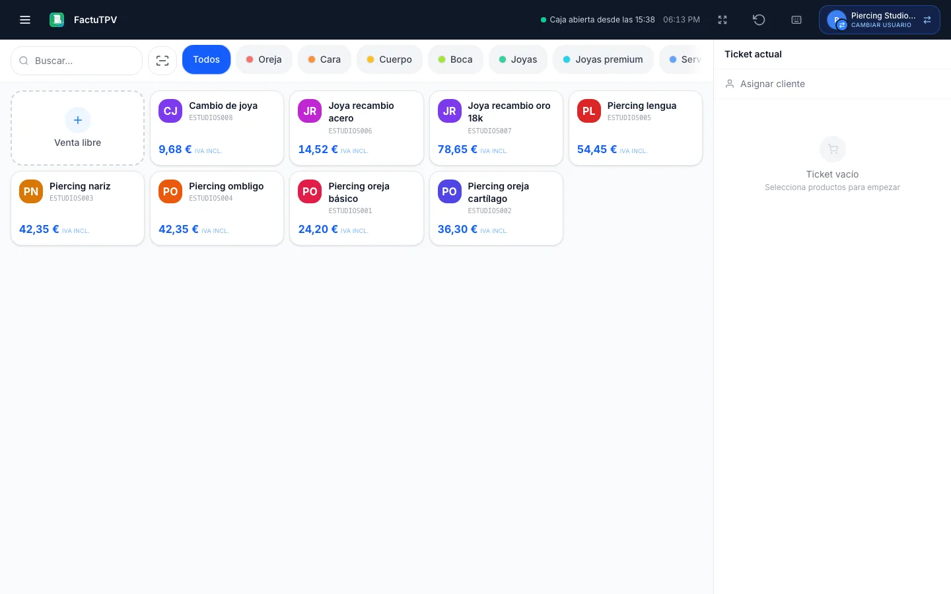951x594 pixels.
Task: Toggle fullscreen mode icon
Action: (x=722, y=20)
